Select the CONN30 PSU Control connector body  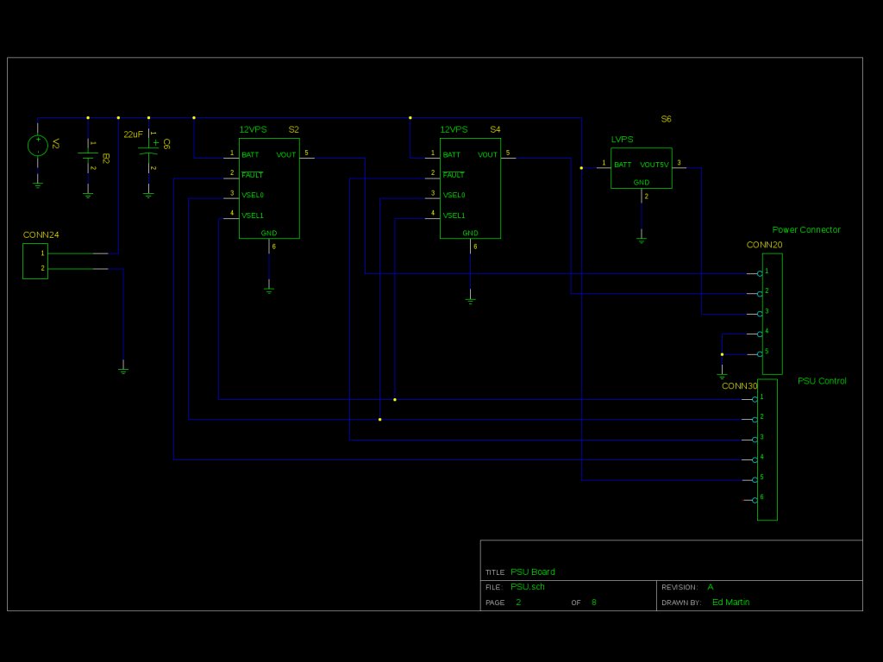[767, 450]
